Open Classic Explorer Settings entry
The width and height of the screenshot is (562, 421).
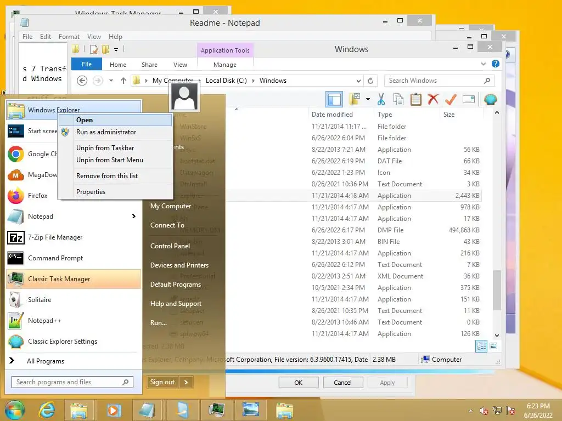pyautogui.click(x=74, y=342)
